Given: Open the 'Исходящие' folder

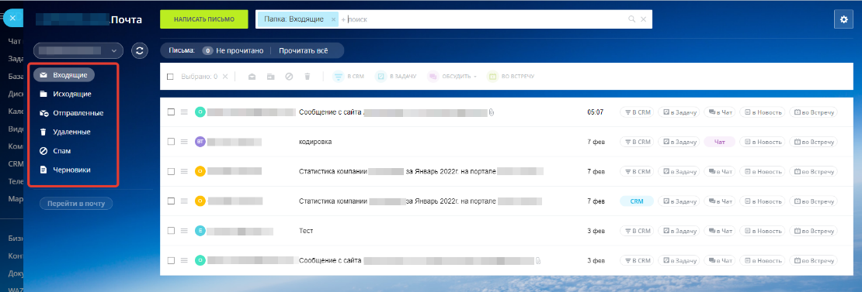Looking at the screenshot, I should (65, 94).
